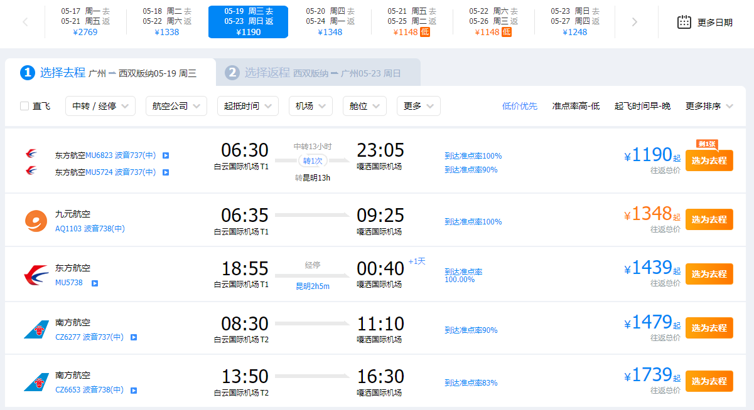Image resolution: width=754 pixels, height=410 pixels.
Task: Open the 机场 filter dropdown
Action: tap(311, 106)
